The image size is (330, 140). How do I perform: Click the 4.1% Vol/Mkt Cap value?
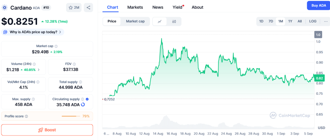coord(23,87)
